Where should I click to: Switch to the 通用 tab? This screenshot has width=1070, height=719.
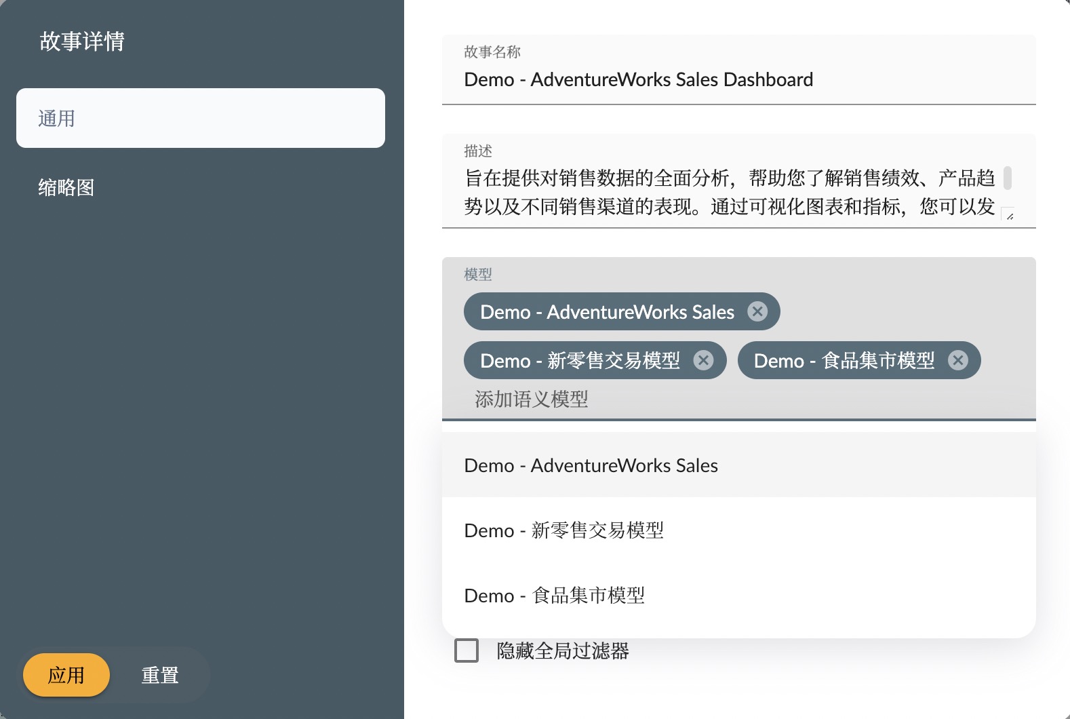tap(200, 118)
